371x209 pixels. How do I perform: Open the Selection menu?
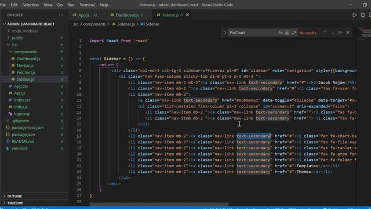[31, 5]
